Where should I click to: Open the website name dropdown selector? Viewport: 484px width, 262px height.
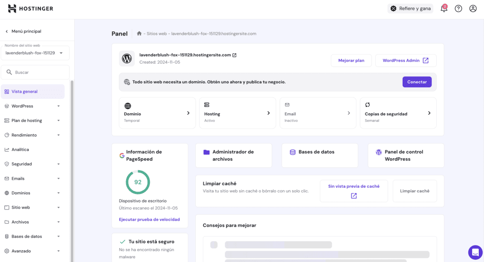[x=35, y=53]
